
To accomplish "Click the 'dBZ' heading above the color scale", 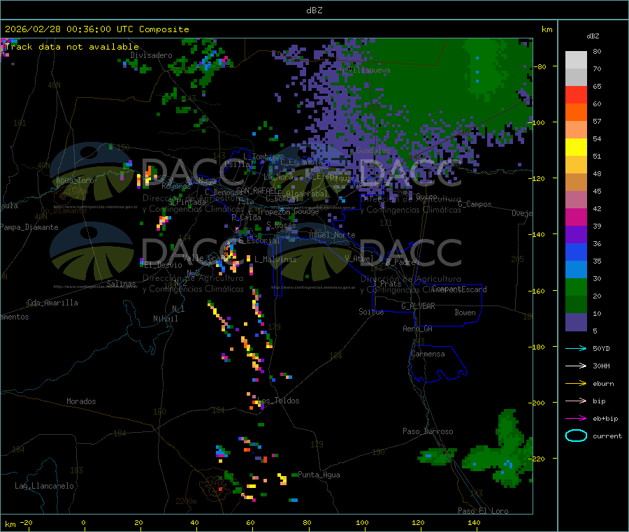I will point(593,36).
